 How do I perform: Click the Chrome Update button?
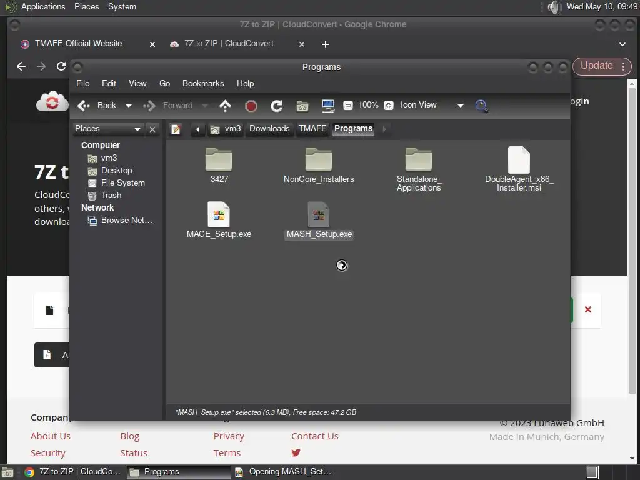pyautogui.click(x=602, y=66)
